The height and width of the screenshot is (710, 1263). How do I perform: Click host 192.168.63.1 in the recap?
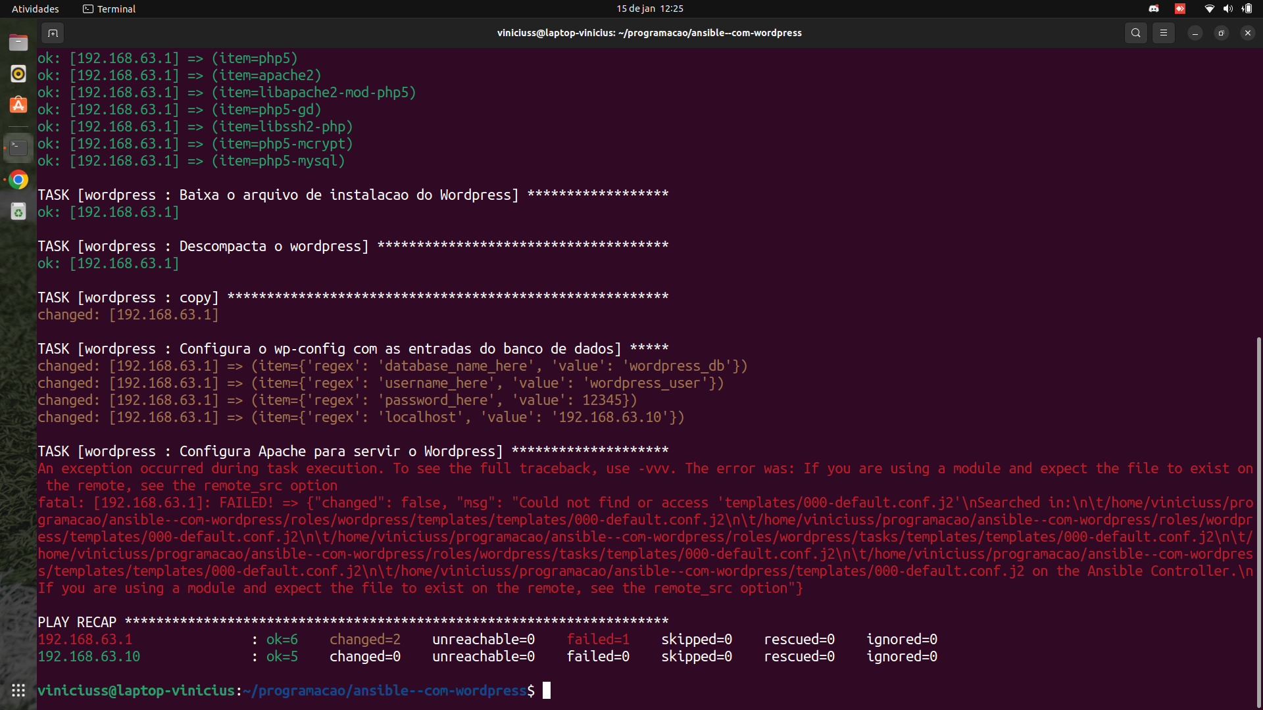pyautogui.click(x=85, y=640)
